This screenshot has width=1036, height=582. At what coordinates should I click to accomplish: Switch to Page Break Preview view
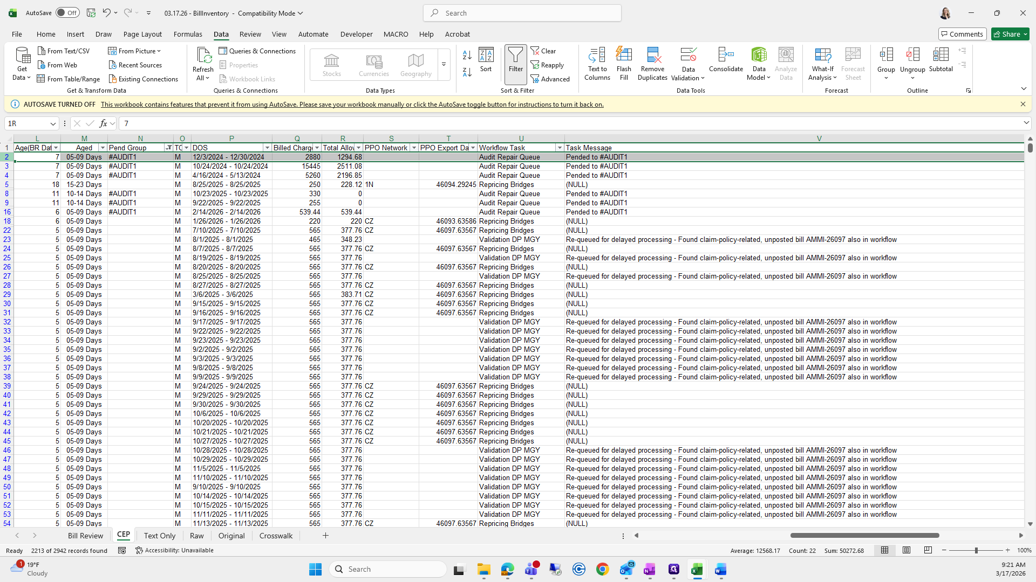tap(928, 550)
